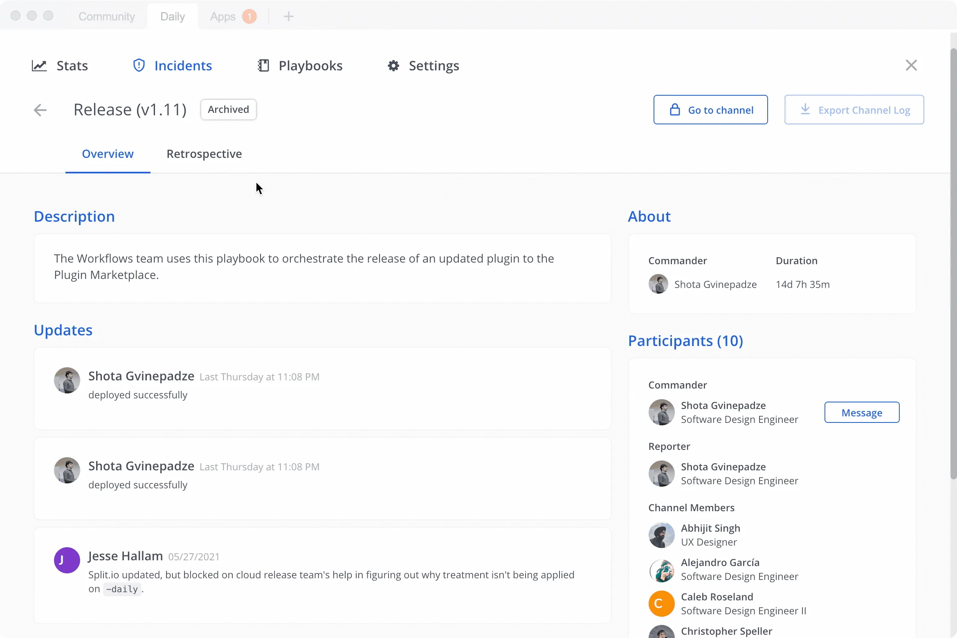Click Abhijit Singh's avatar
The height and width of the screenshot is (638, 957).
662,535
